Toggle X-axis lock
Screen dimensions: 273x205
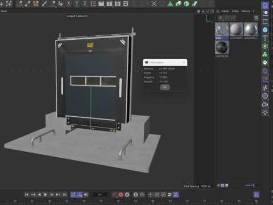pos(69,3)
